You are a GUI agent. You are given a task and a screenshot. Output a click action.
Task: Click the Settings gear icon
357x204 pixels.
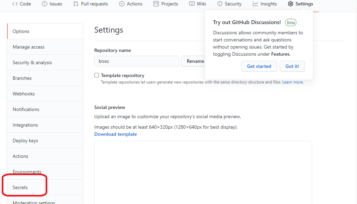click(290, 4)
